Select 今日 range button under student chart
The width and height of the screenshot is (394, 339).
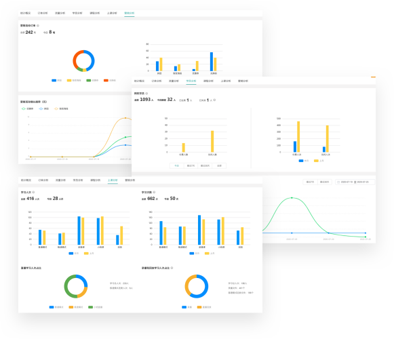tap(177, 166)
